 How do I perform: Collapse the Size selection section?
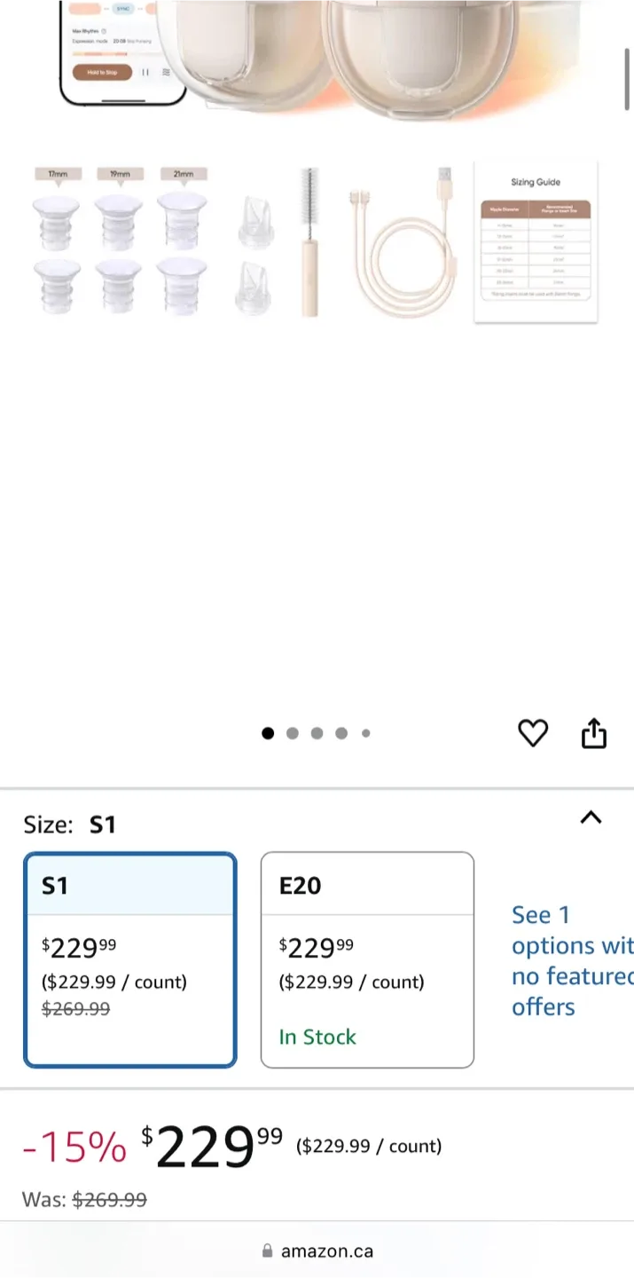coord(591,818)
